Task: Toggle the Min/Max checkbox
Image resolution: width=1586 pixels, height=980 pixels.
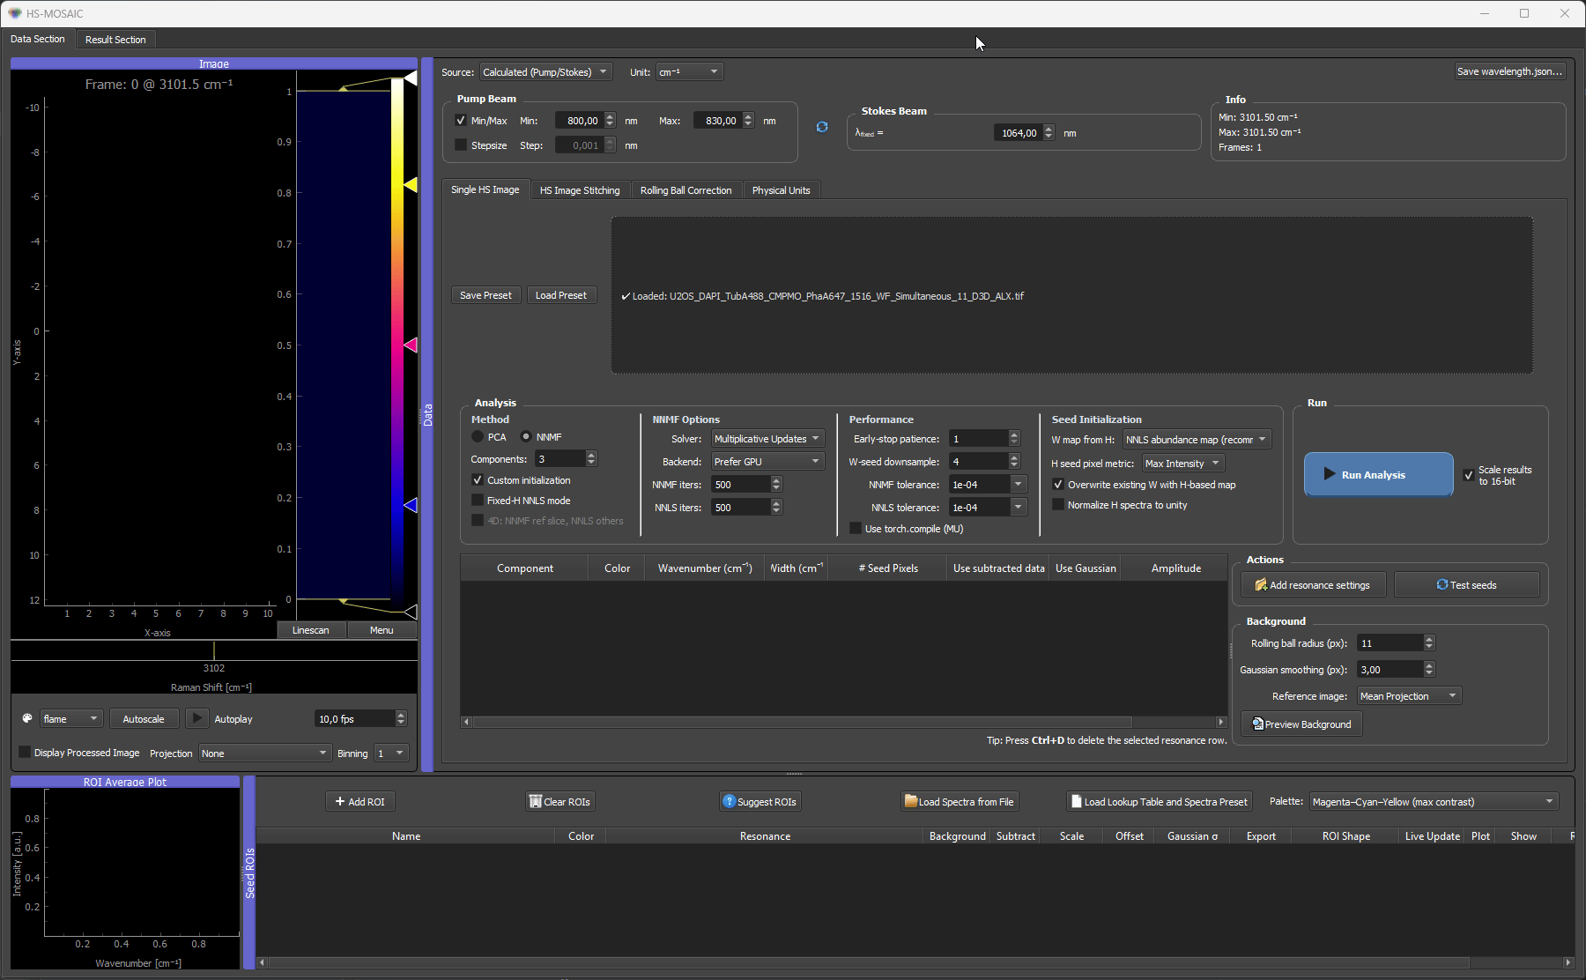Action: click(461, 121)
